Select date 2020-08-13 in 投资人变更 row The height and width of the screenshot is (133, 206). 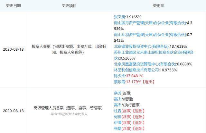tap(13, 49)
